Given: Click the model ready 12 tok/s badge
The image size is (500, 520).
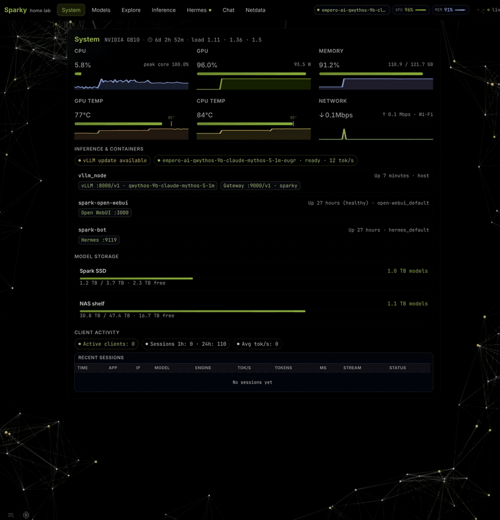Looking at the screenshot, I should coord(255,161).
